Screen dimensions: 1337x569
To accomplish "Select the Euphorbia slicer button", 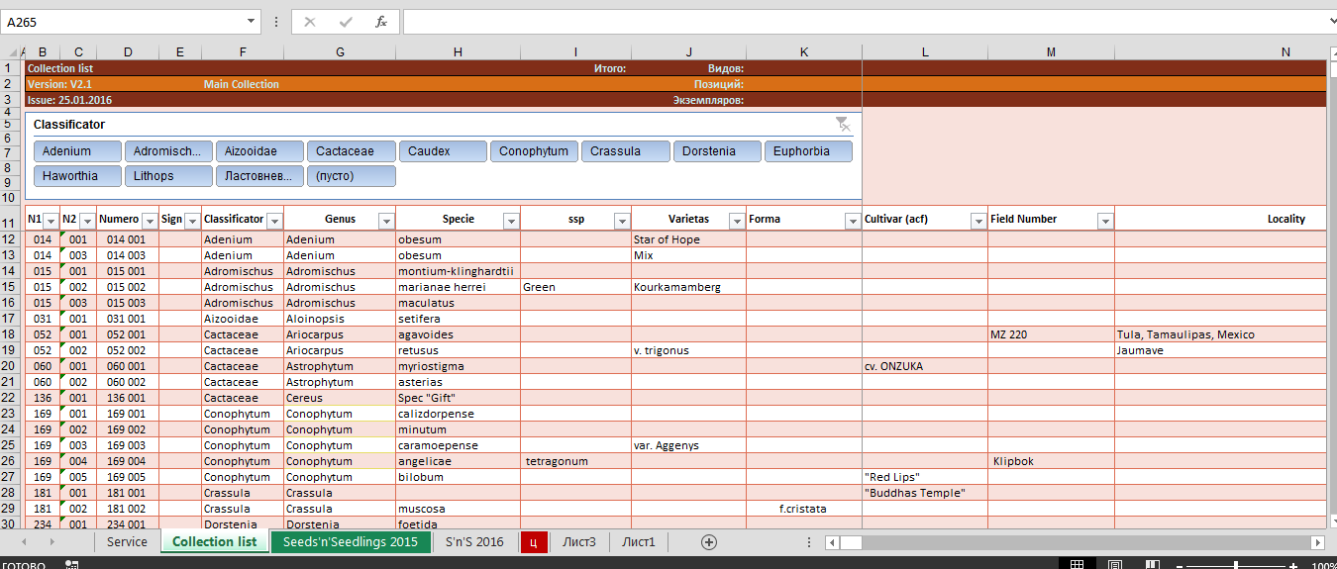I will [x=808, y=151].
